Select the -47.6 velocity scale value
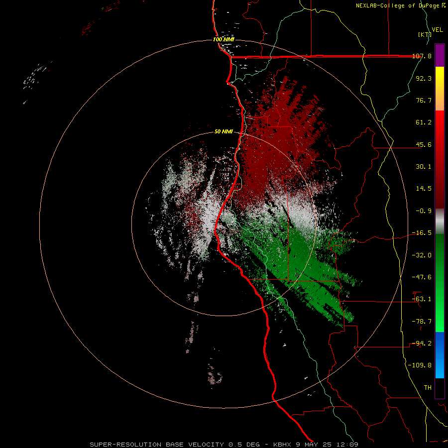 click(422, 277)
